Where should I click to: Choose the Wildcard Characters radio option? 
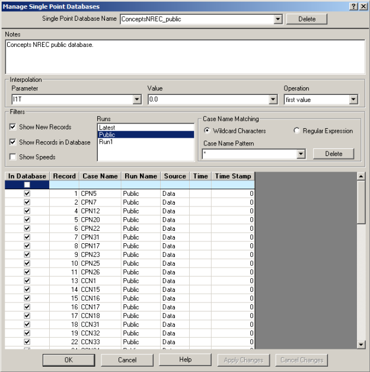[206, 131]
